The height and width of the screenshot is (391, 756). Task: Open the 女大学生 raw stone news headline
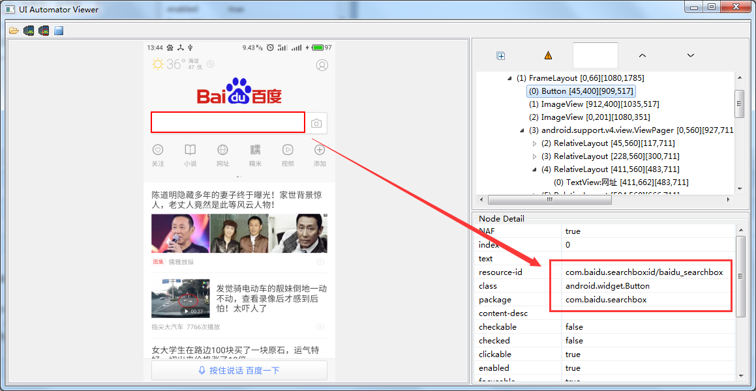click(x=237, y=353)
